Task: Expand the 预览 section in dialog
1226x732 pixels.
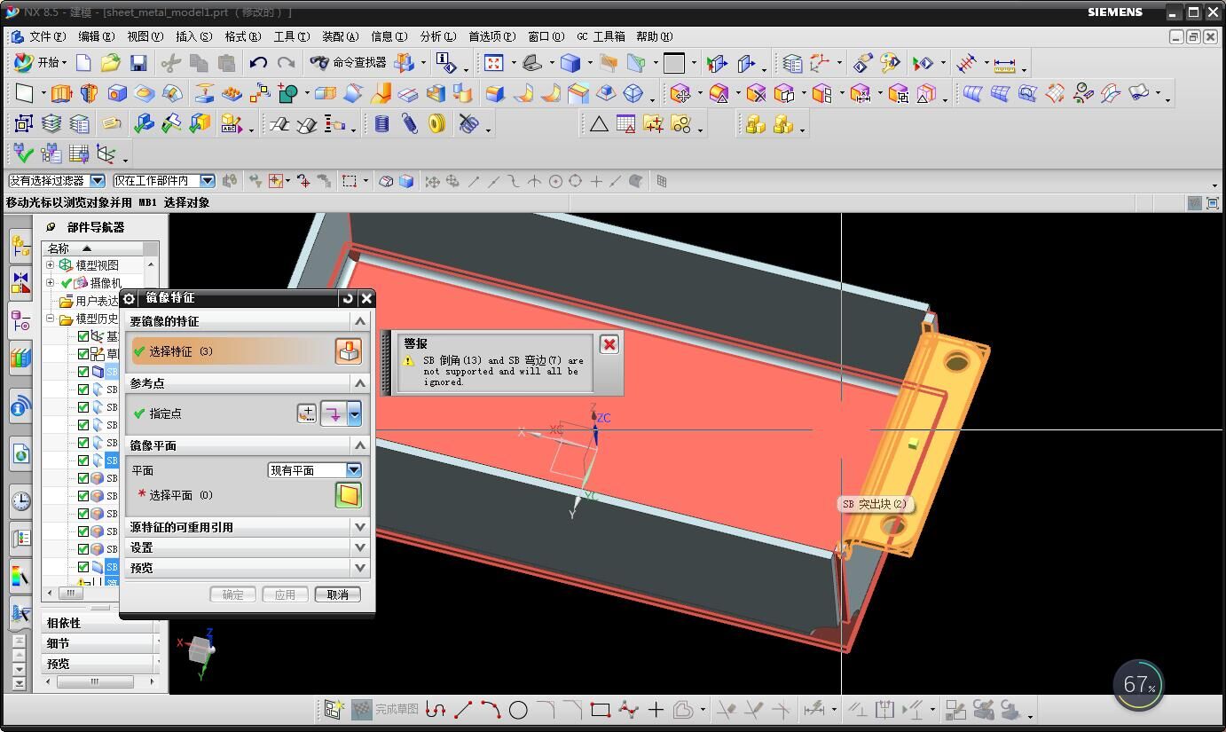Action: click(x=360, y=568)
